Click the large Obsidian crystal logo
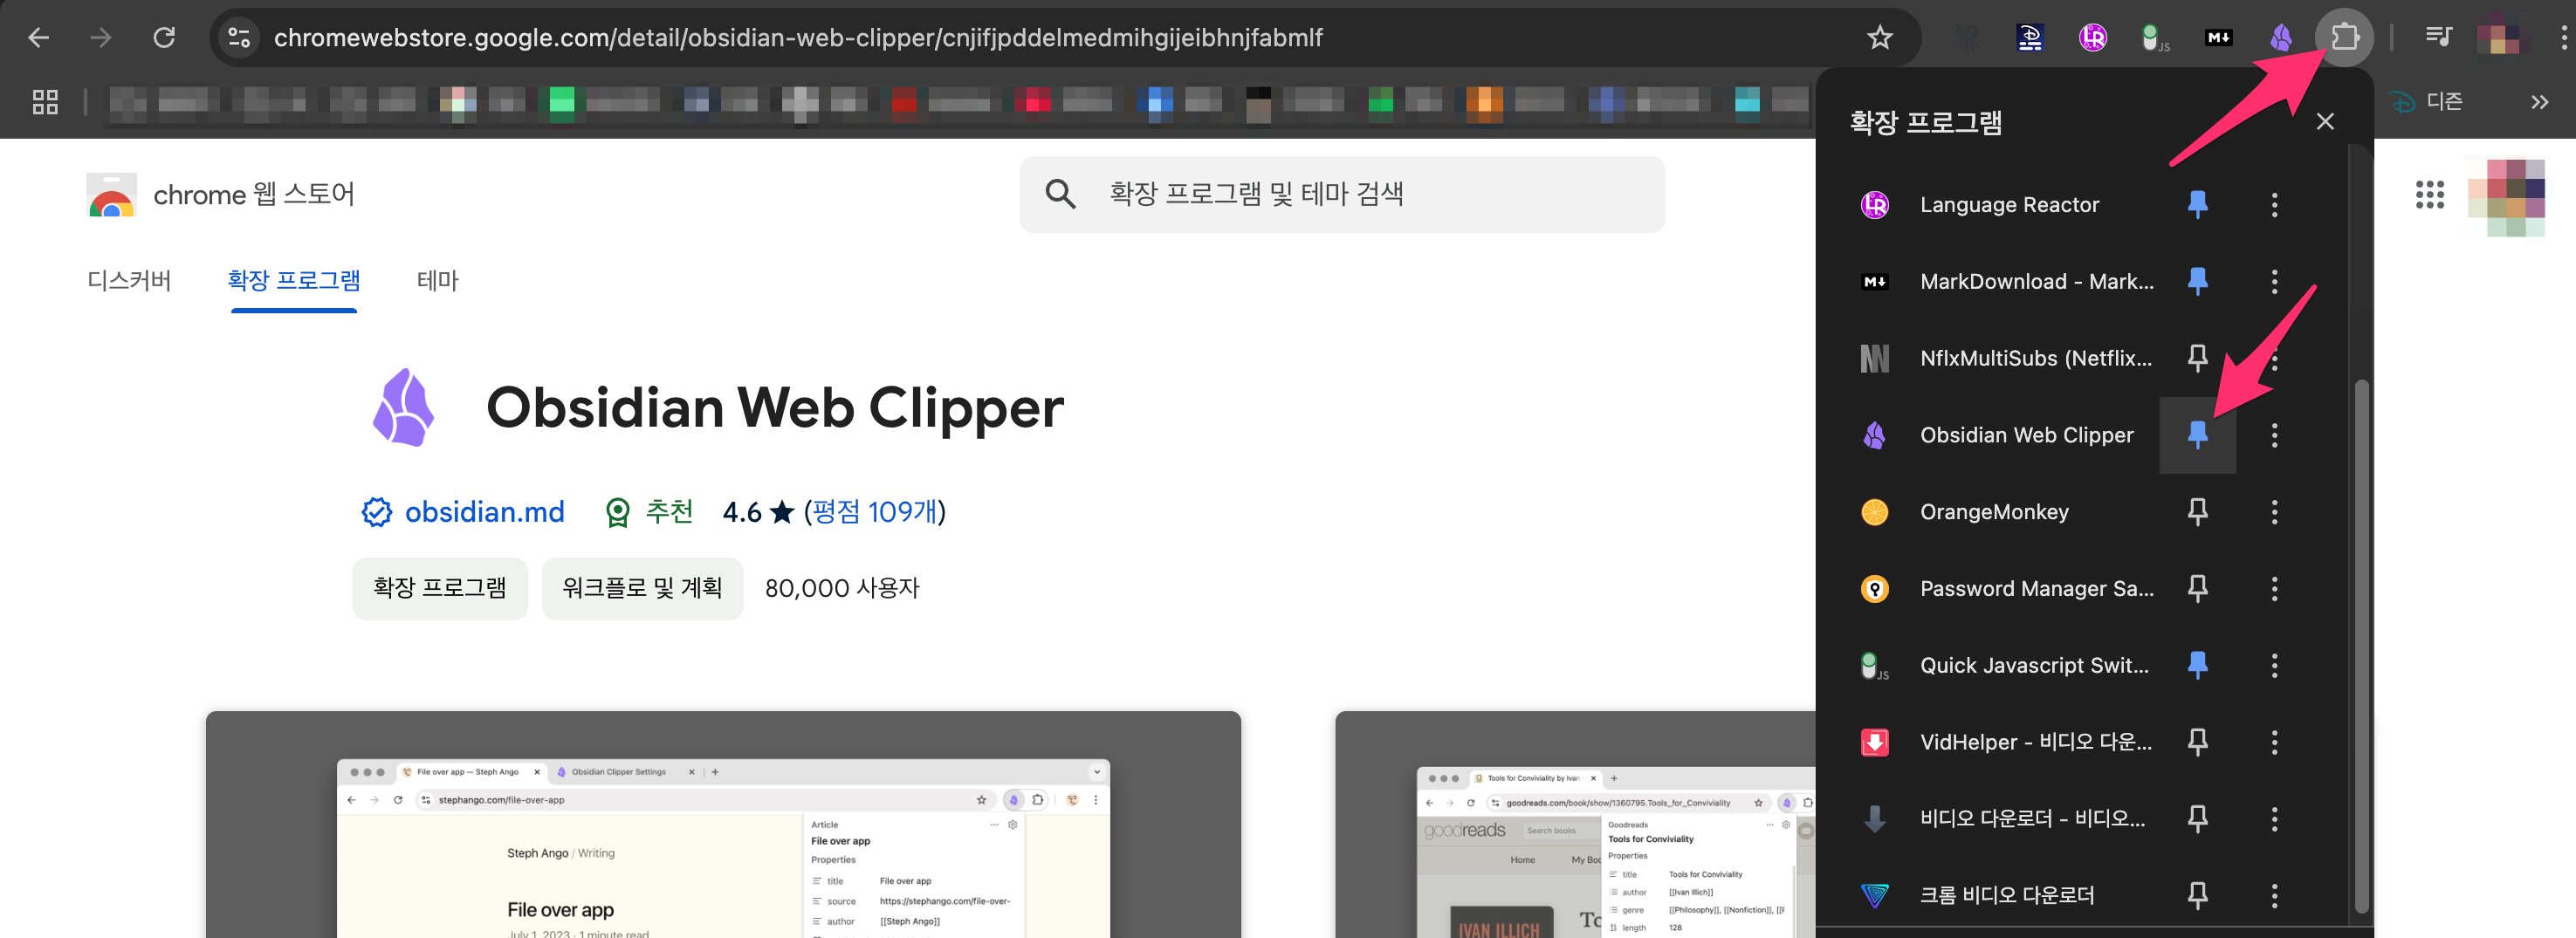The image size is (2576, 938). 403,407
